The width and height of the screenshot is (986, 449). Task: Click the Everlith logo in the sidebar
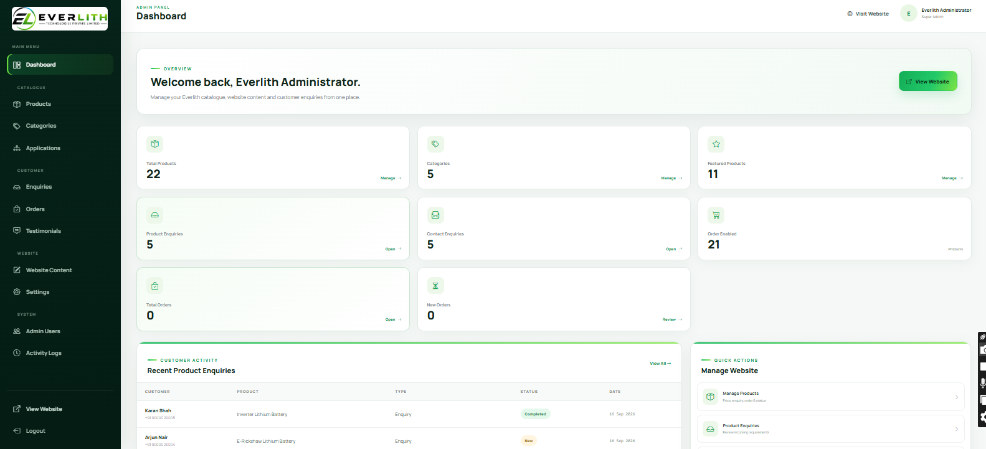point(60,19)
